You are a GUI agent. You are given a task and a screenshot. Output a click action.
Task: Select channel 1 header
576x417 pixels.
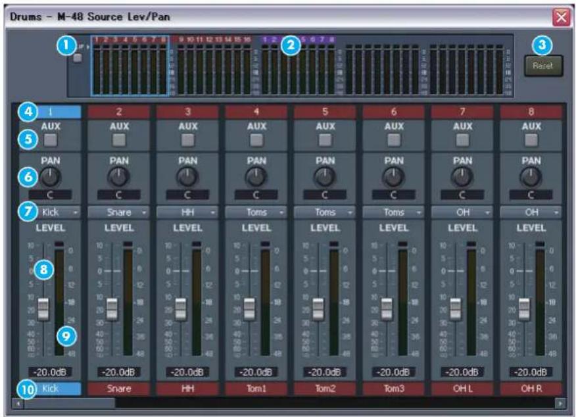pos(51,112)
